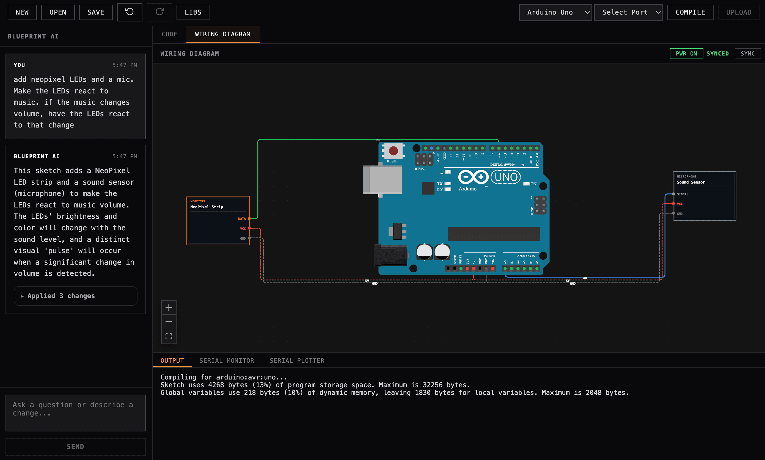Click the UPLOAD button
Viewport: 765px width, 460px height.
coord(739,12)
